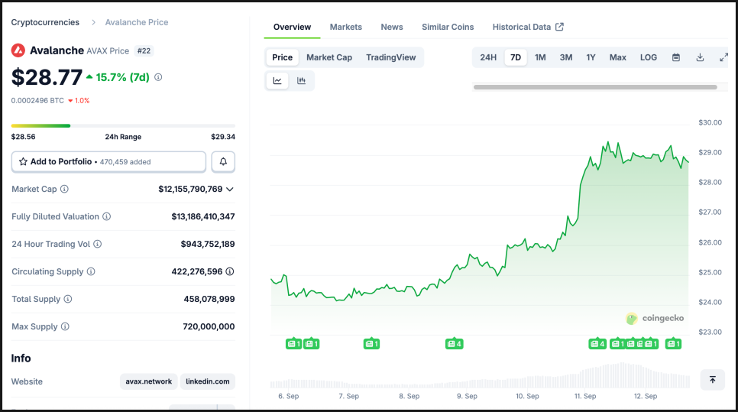Click the Avalanche red logo icon
Screen dimensions: 738x412
coord(18,50)
